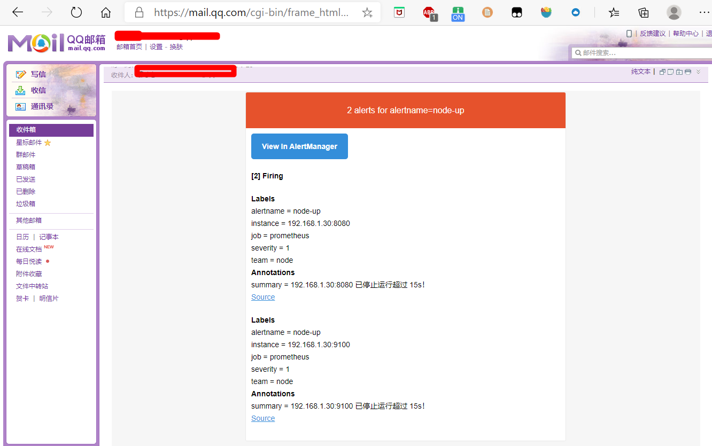The height and width of the screenshot is (446, 712).
Task: Add page to favorites star icon
Action: [x=367, y=12]
